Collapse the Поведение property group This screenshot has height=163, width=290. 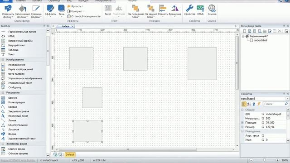tap(242, 131)
